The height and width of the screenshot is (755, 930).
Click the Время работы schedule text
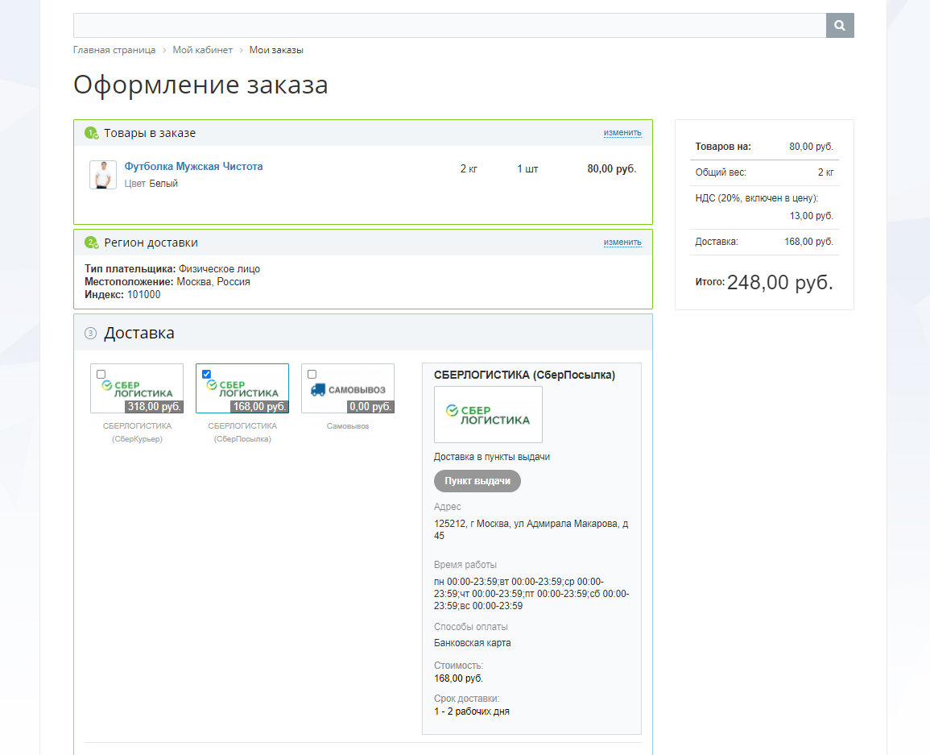pyautogui.click(x=531, y=594)
